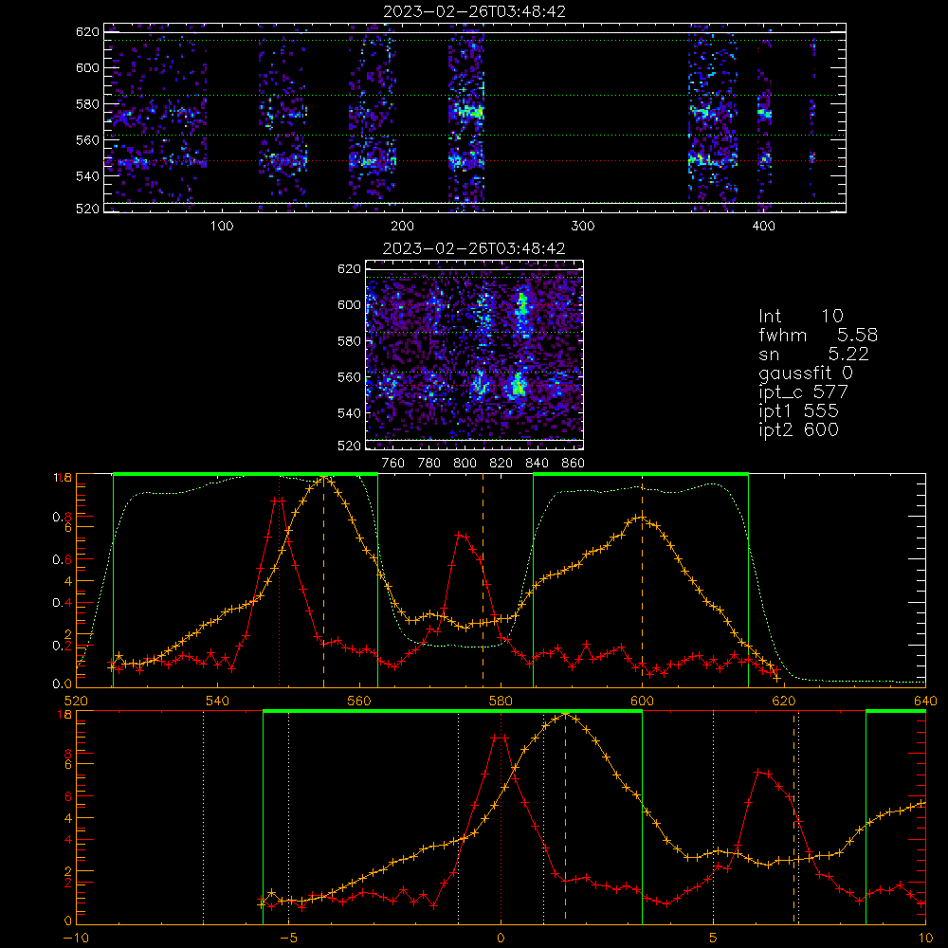Click the 0 label under the bottom plot's center
Image resolution: width=948 pixels, height=948 pixels.
coord(501,939)
